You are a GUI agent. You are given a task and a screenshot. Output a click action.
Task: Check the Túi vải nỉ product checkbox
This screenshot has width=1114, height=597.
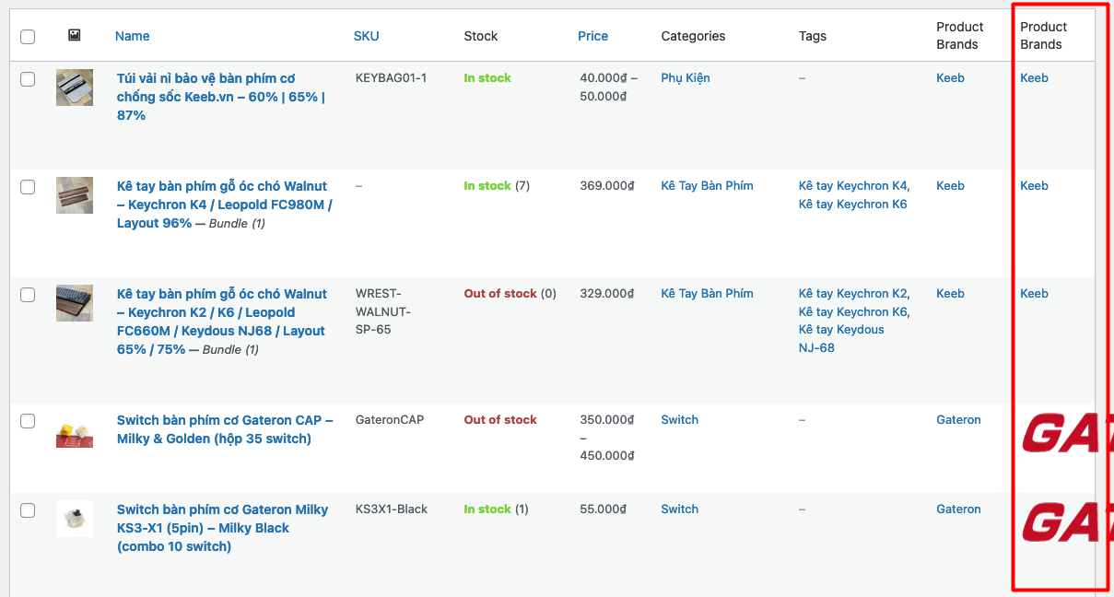[x=28, y=79]
